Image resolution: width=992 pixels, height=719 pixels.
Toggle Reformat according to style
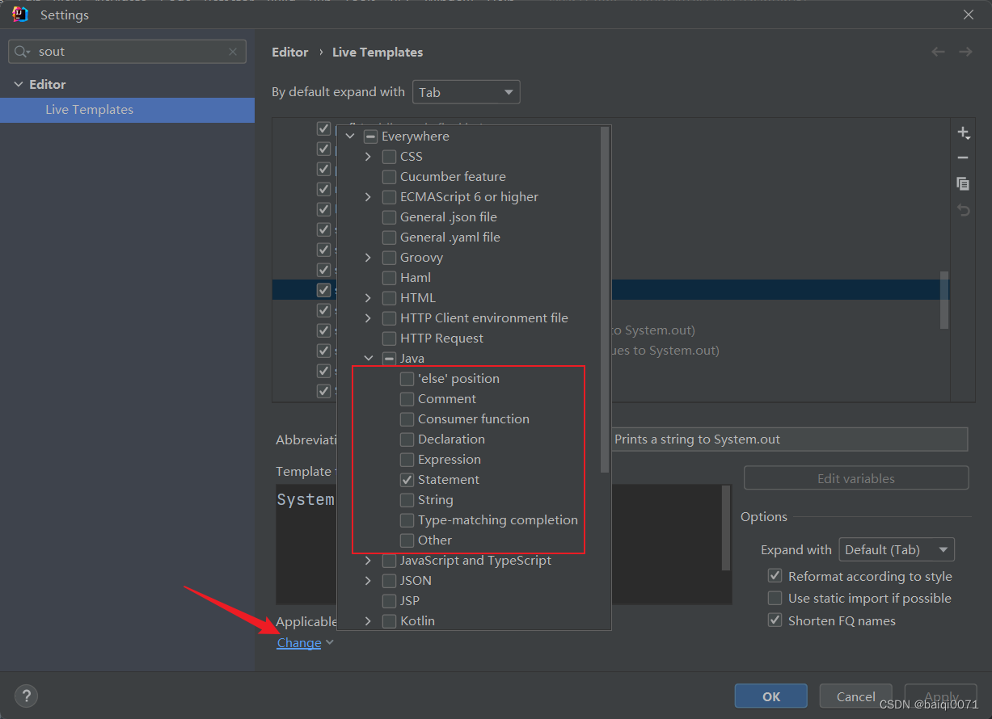point(775,576)
